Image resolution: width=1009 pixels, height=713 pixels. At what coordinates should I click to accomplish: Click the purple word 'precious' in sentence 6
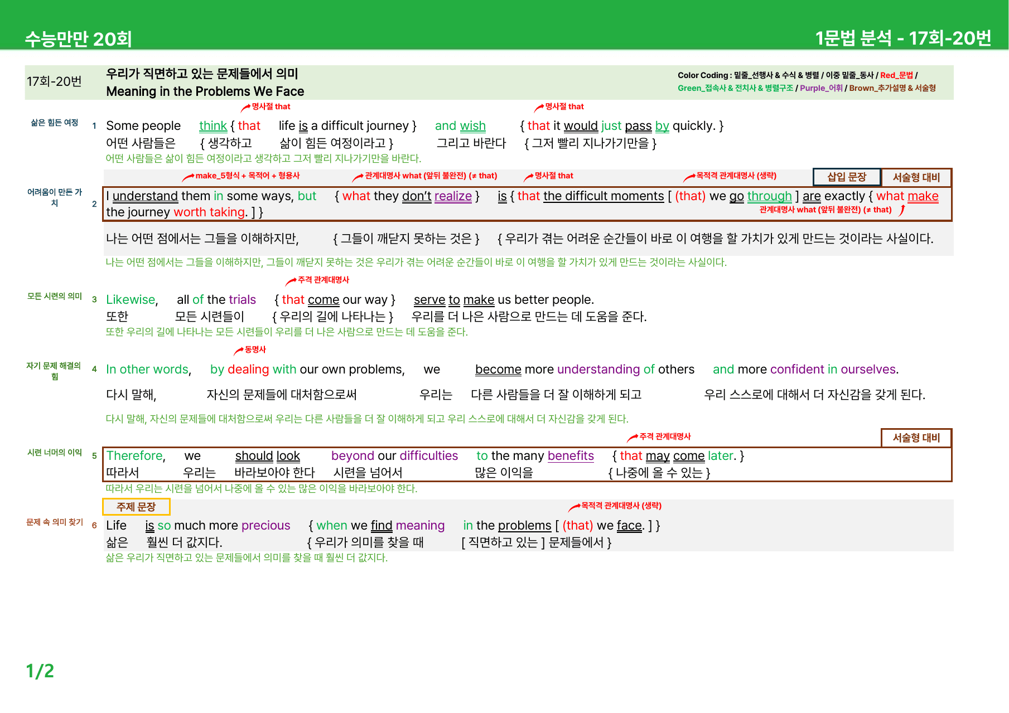[265, 526]
